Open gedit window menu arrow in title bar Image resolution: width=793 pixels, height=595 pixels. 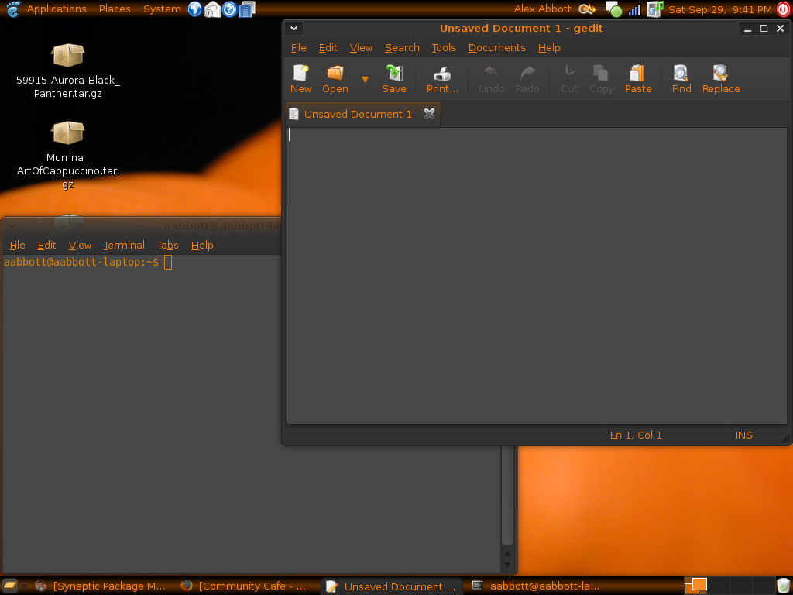click(x=294, y=29)
